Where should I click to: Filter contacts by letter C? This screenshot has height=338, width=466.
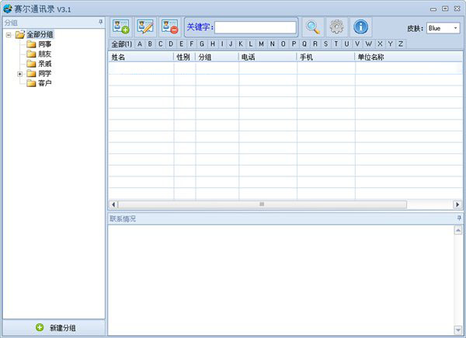161,44
